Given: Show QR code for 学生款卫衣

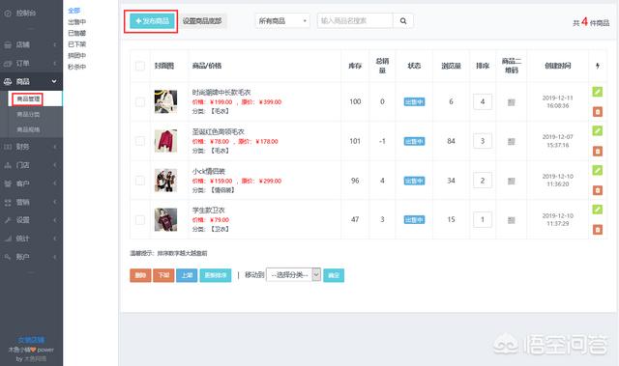Looking at the screenshot, I should pos(512,220).
